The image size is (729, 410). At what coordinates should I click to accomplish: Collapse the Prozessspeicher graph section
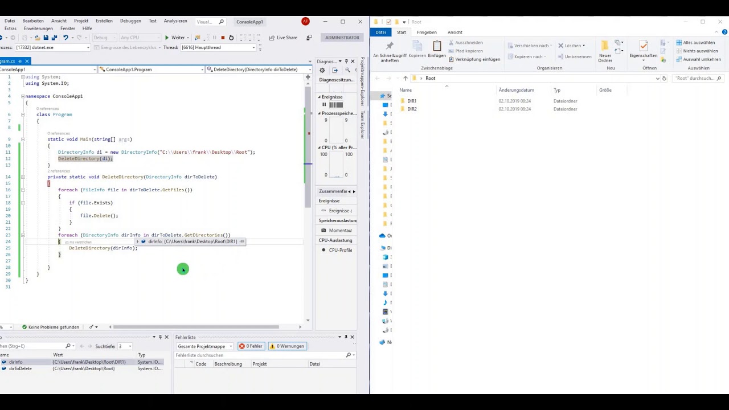coord(320,113)
